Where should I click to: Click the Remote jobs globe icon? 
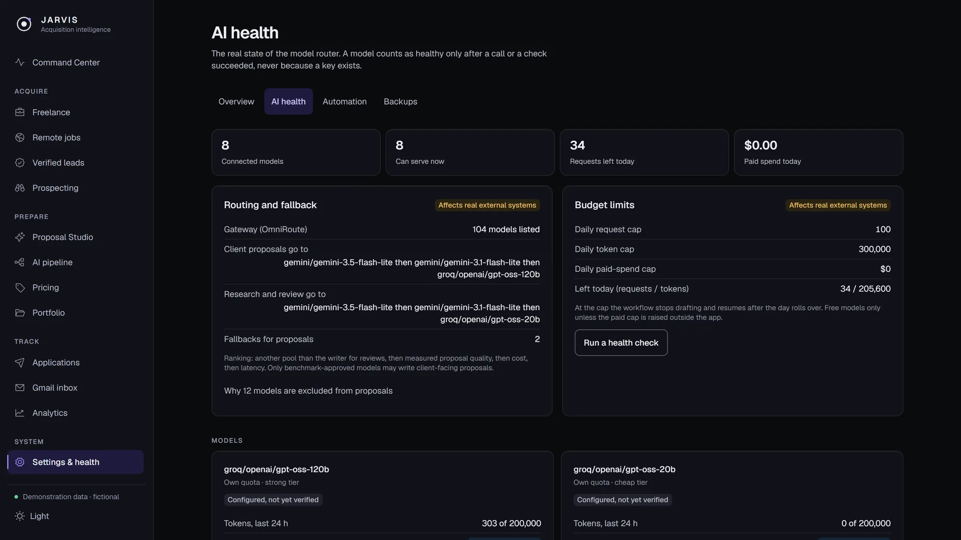(20, 137)
